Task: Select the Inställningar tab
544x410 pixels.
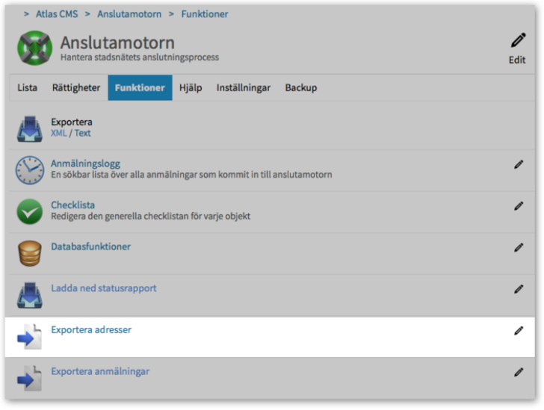Action: (244, 87)
